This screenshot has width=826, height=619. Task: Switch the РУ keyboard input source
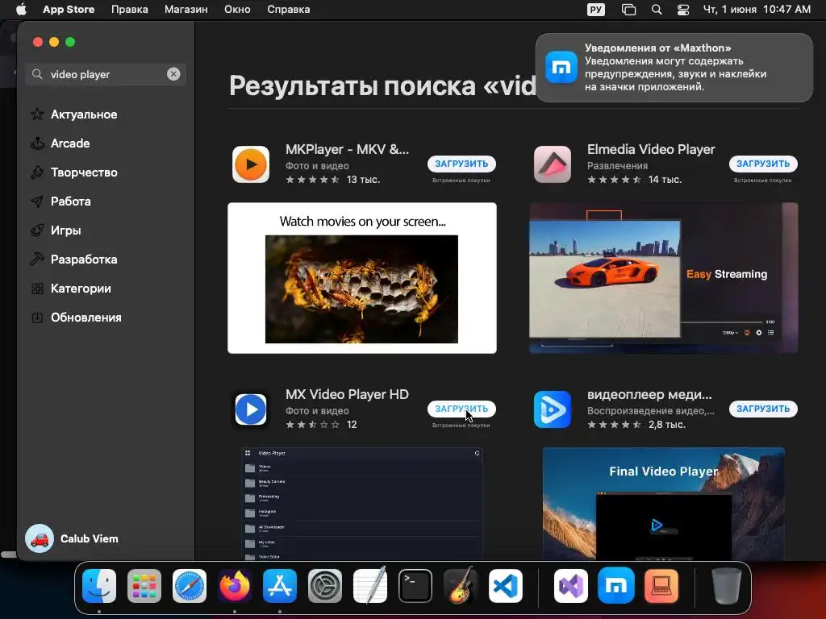(596, 10)
